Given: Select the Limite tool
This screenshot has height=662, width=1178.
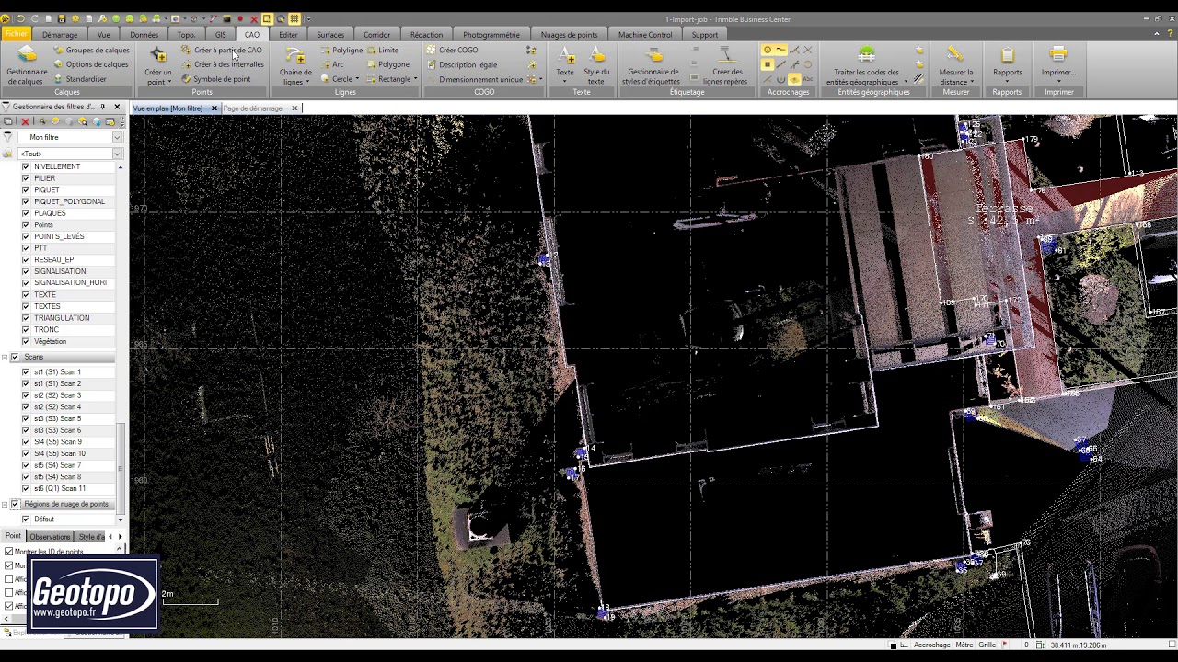Looking at the screenshot, I should [382, 51].
